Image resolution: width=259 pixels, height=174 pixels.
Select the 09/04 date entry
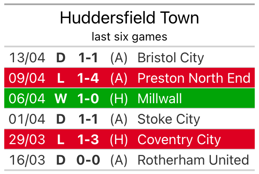coord(27,78)
